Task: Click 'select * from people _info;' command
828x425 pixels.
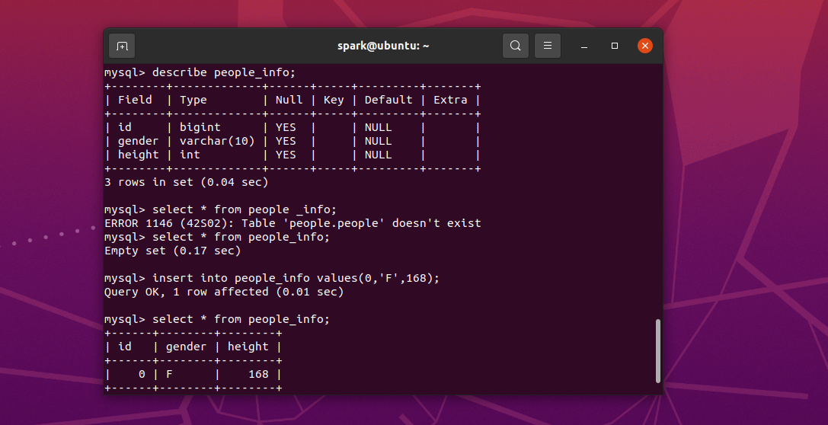Action: [x=244, y=209]
